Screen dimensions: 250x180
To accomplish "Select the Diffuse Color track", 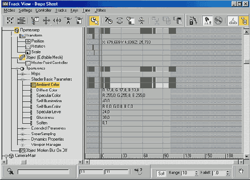I will coord(47,90).
